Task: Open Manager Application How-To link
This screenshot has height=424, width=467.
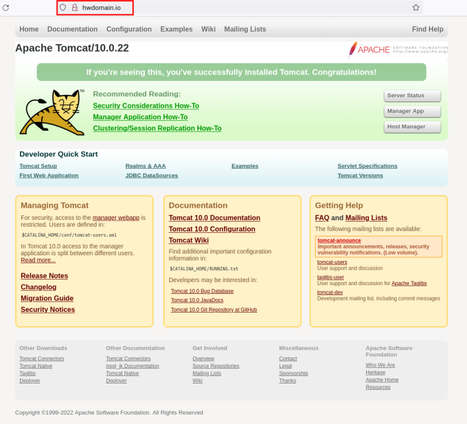Action: click(140, 117)
